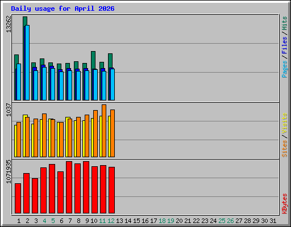Select green weekend day 19 label
The height and width of the screenshot is (227, 291).
(171, 221)
